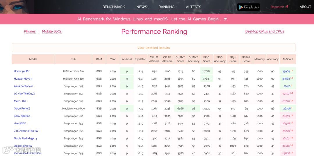This screenshot has height=156, width=314.
Task: Click QUANT Score 6566 cell
Action: [x=181, y=109]
